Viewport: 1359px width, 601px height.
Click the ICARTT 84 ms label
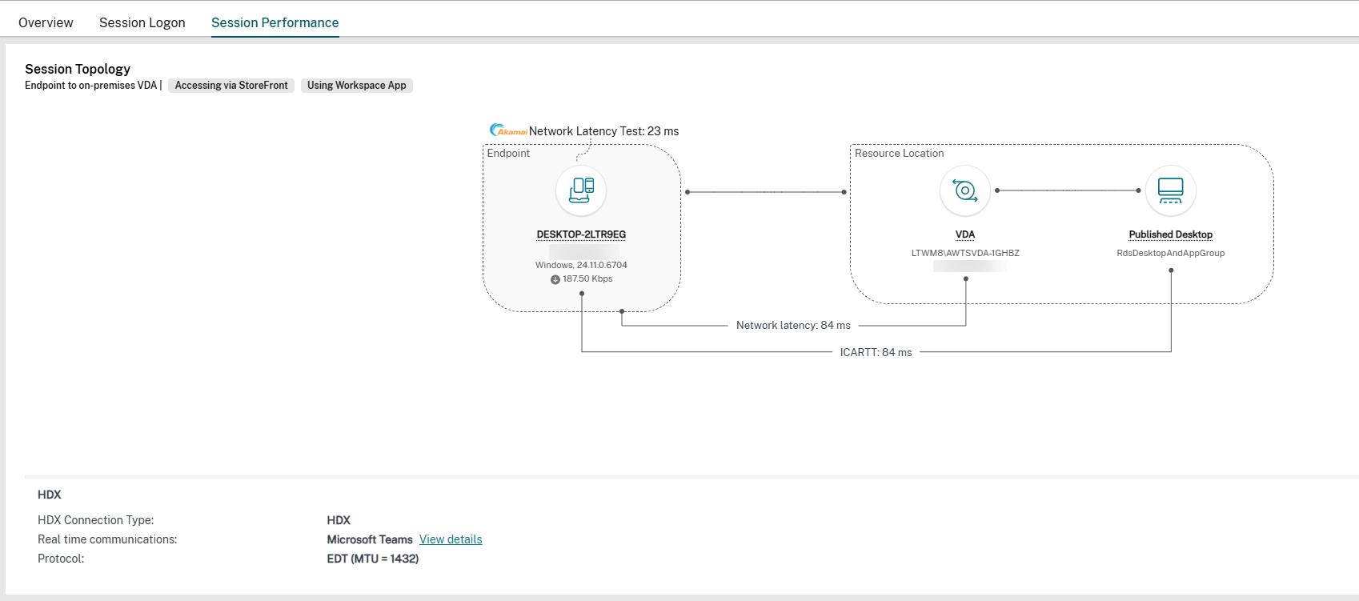(876, 352)
